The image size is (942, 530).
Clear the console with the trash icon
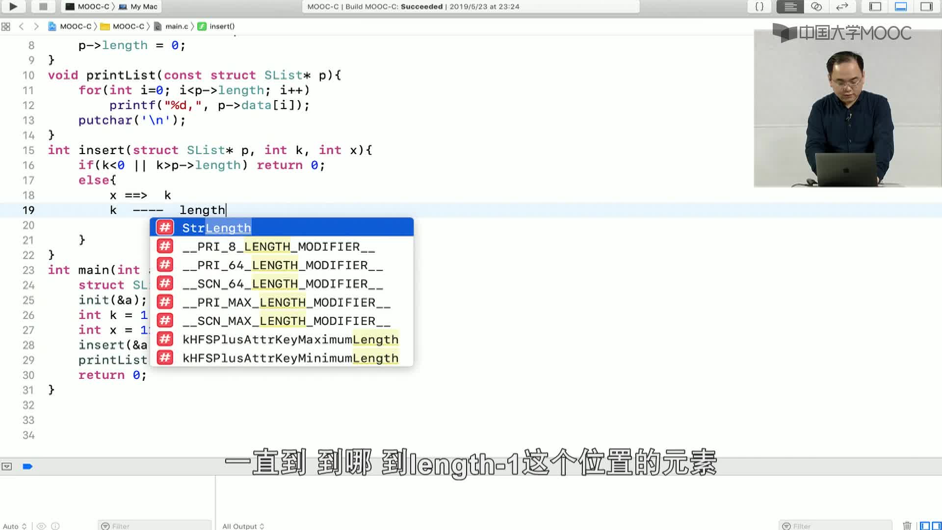pos(907,526)
